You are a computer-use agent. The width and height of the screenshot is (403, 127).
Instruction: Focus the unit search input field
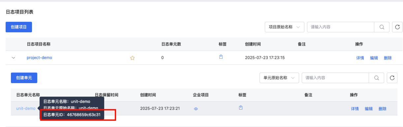point(335,78)
